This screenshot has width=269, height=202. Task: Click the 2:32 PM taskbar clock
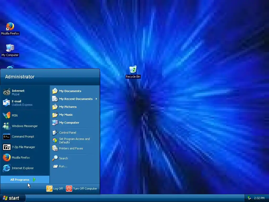259,198
